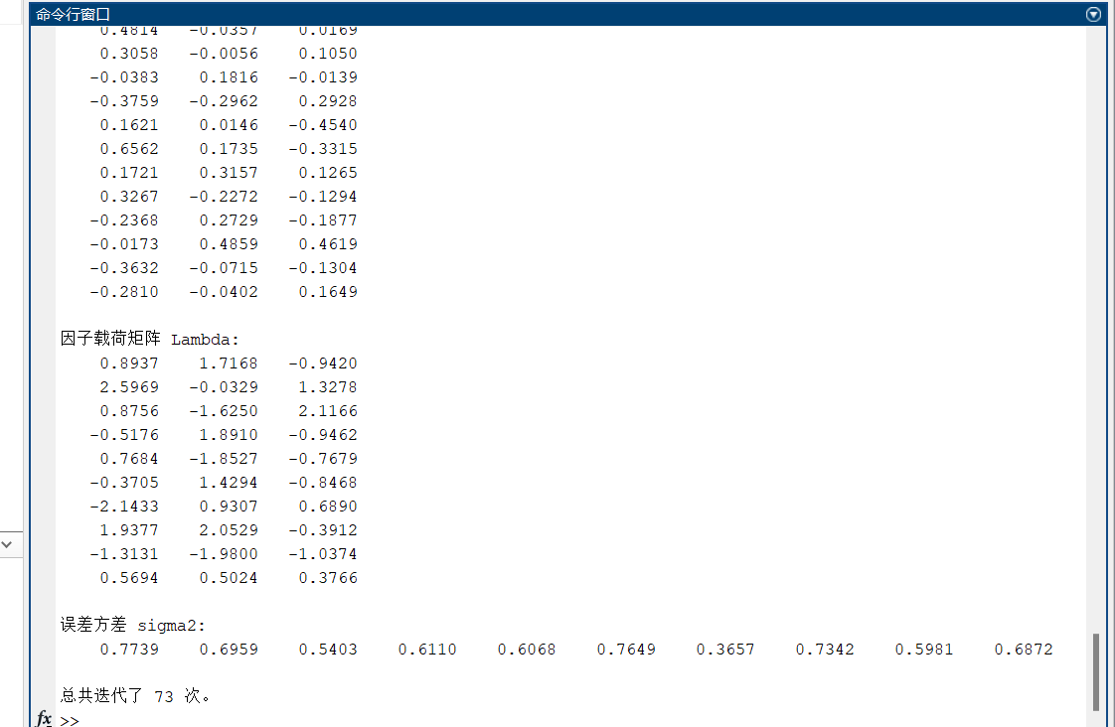Screen dimensions: 1115x727
Task: Click matrix value 0.3058
Action: click(129, 54)
